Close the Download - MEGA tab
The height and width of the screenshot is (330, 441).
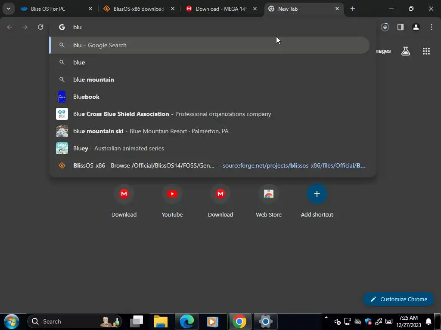255,9
